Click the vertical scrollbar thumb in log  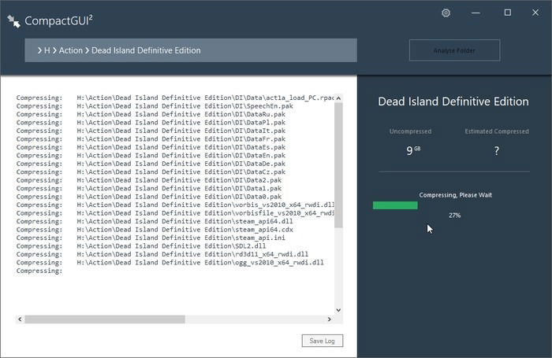click(x=338, y=165)
